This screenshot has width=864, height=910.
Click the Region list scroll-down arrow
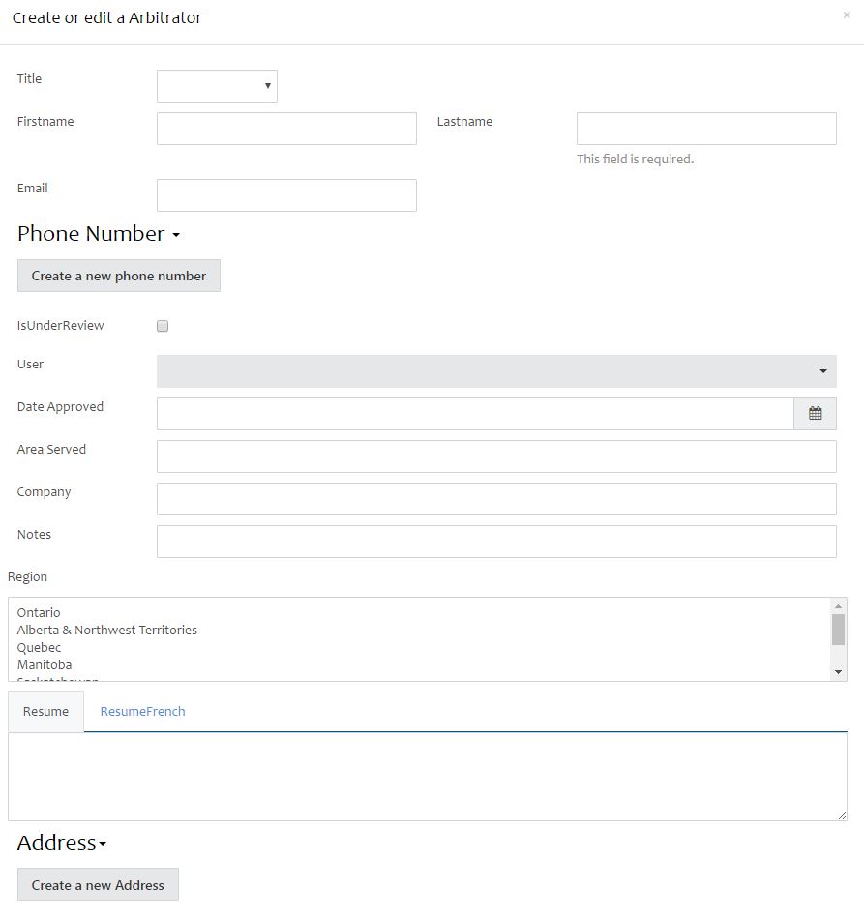click(838, 672)
